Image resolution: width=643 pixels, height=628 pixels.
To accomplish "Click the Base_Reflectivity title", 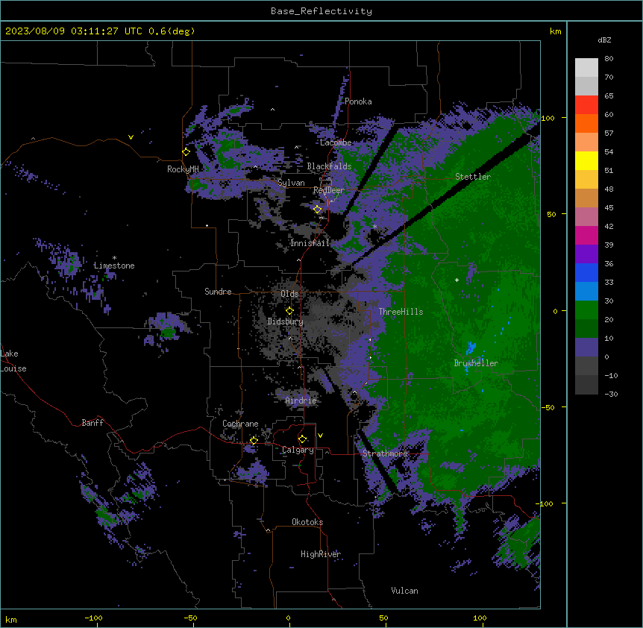I will point(321,11).
